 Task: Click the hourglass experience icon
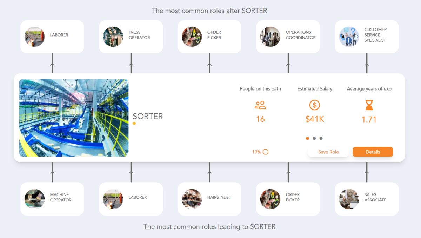tap(369, 105)
